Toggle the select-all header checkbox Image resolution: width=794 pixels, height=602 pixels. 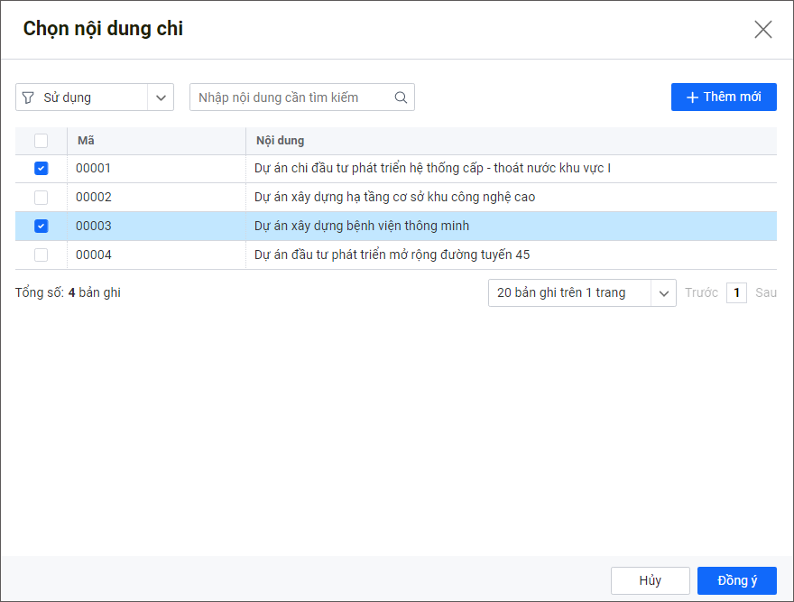pyautogui.click(x=41, y=141)
